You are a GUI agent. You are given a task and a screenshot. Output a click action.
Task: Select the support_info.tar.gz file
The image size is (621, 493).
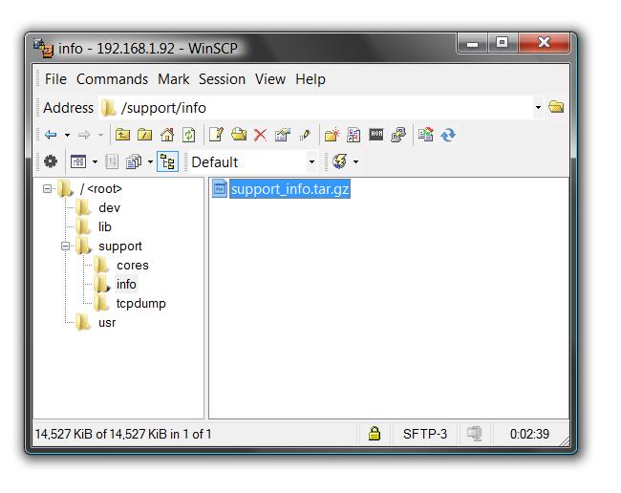click(x=289, y=189)
